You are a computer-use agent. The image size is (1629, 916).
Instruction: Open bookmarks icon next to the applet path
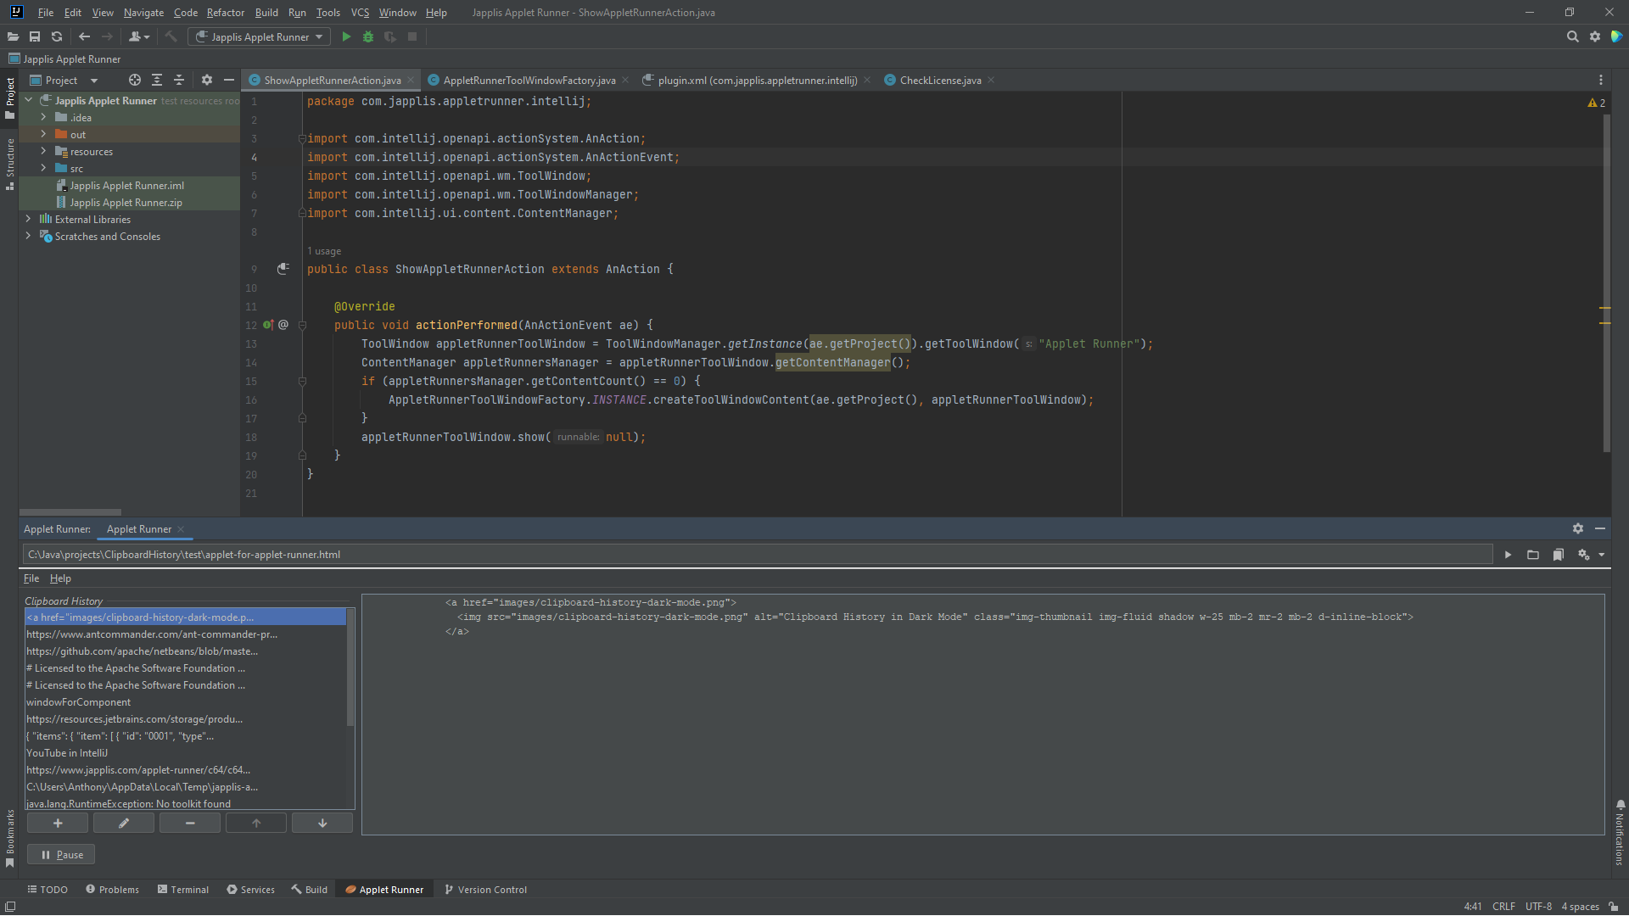click(x=1559, y=555)
